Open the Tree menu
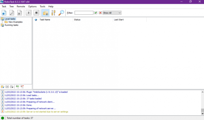 coord(11,6)
